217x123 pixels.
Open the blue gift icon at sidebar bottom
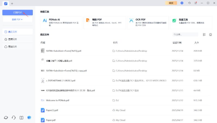[x=29, y=118]
